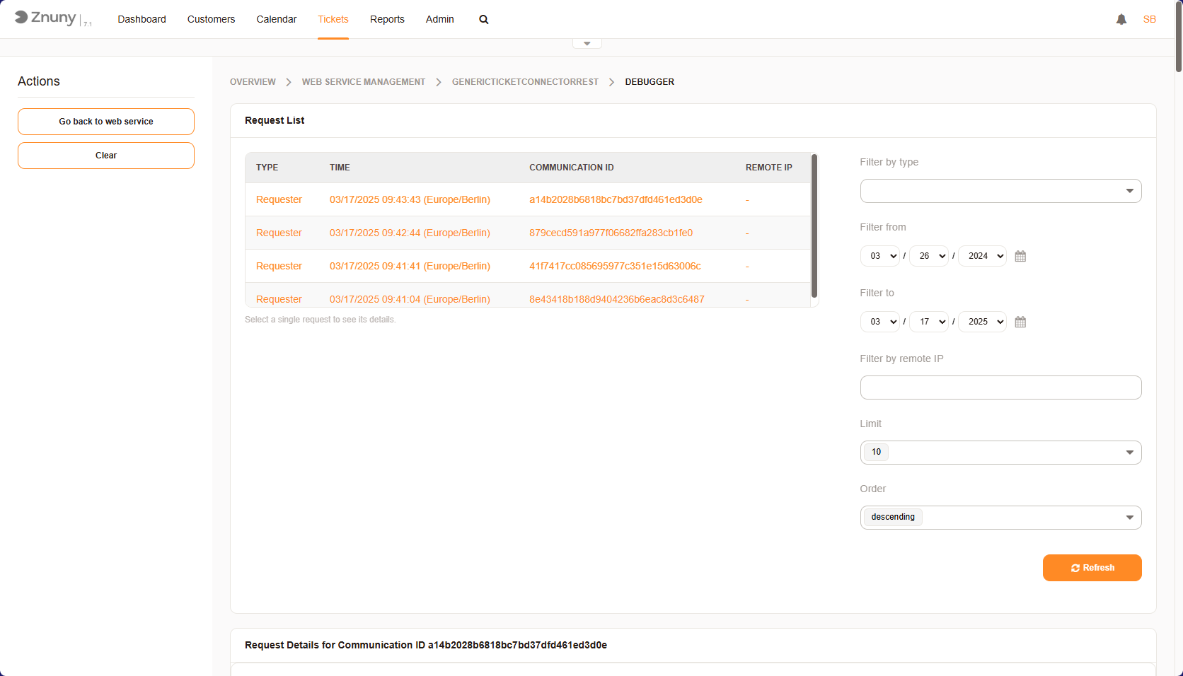Open the Limit dropdown showing 10
This screenshot has width=1183, height=676.
(x=1000, y=452)
